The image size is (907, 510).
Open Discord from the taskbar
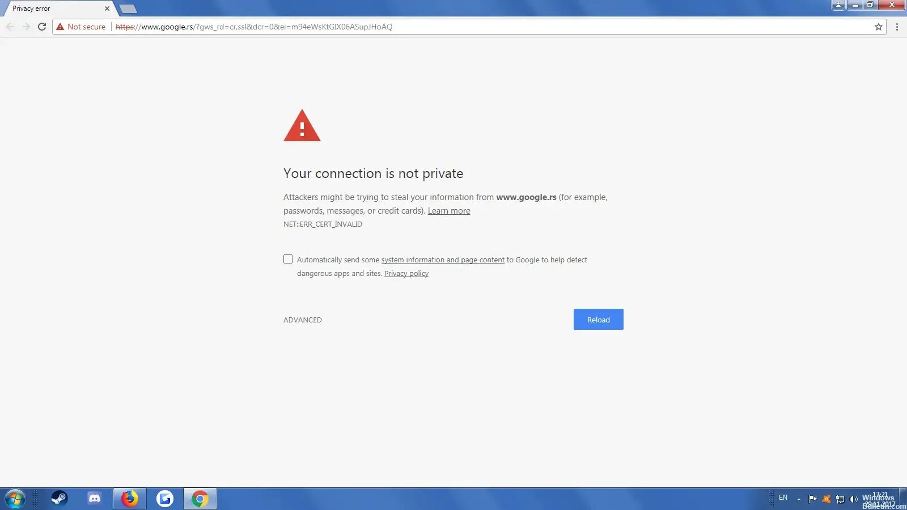94,499
